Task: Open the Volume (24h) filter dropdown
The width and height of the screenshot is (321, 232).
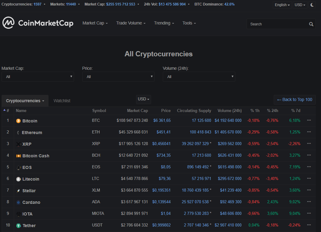Action: (x=199, y=77)
